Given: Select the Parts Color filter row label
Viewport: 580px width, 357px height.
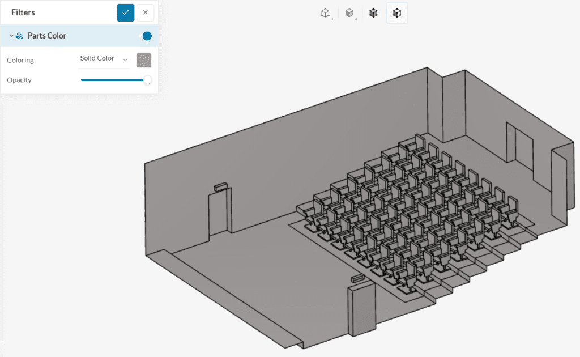Looking at the screenshot, I should (x=47, y=36).
